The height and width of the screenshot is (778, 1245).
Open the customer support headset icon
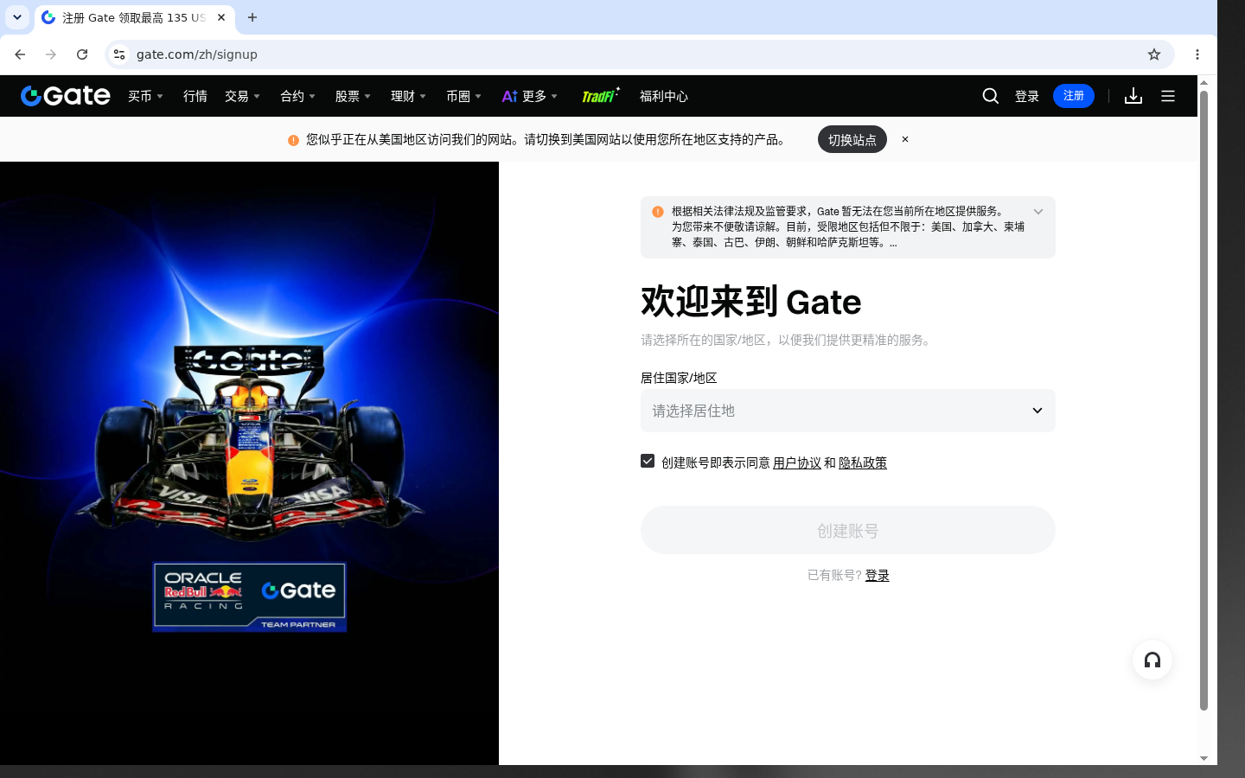[1152, 660]
